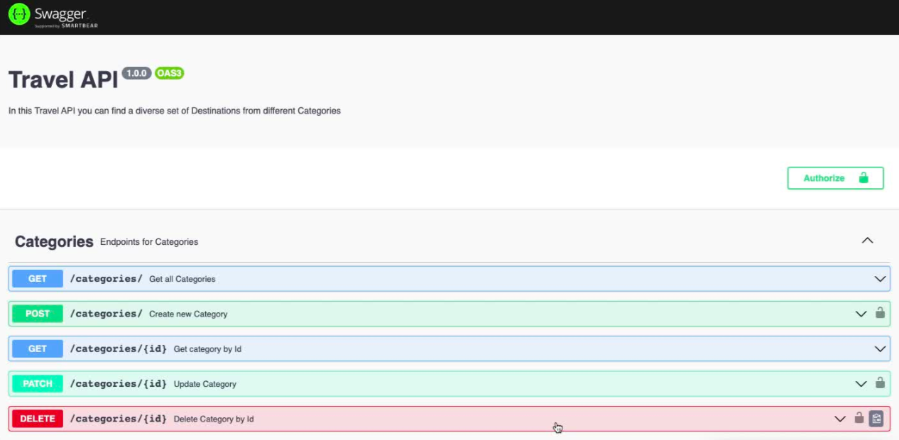Click the Categories section heading
Viewport: 899px width, 440px height.
point(54,241)
